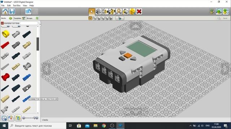Pick the gray ring-shaped bushing brick
The image size is (231, 129).
pos(27,66)
